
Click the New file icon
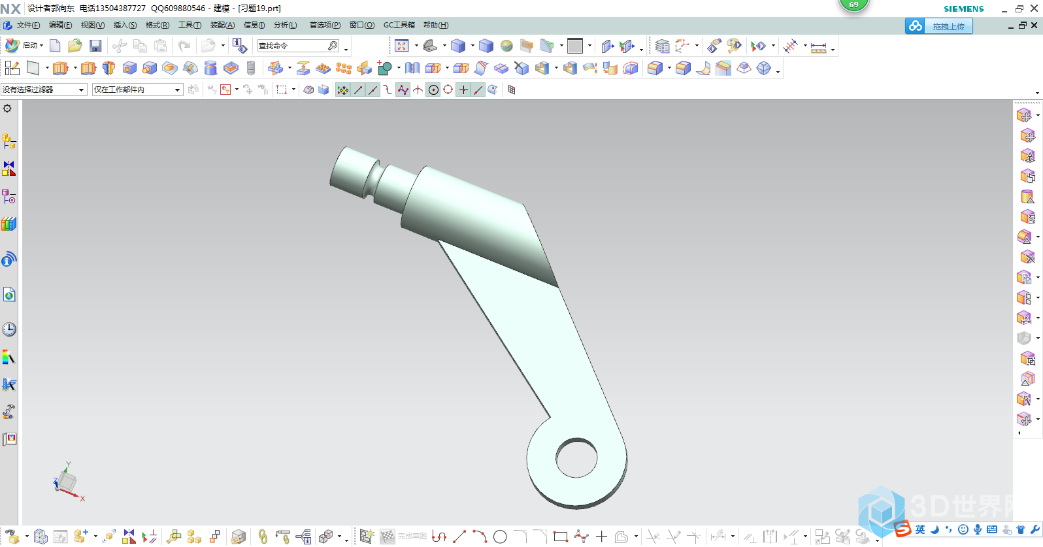pyautogui.click(x=55, y=46)
